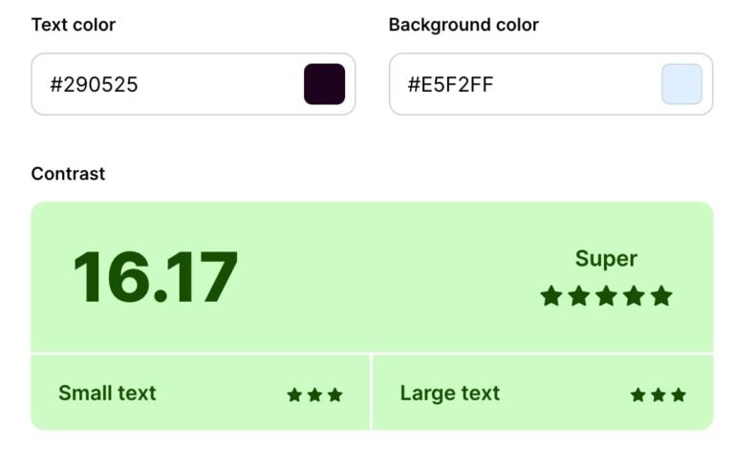Select the last star beside Small text
734x450 pixels.
point(335,395)
